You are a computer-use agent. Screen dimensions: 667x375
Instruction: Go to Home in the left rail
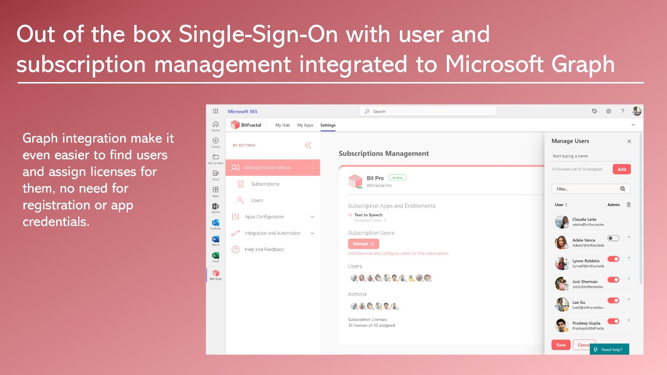(x=215, y=126)
